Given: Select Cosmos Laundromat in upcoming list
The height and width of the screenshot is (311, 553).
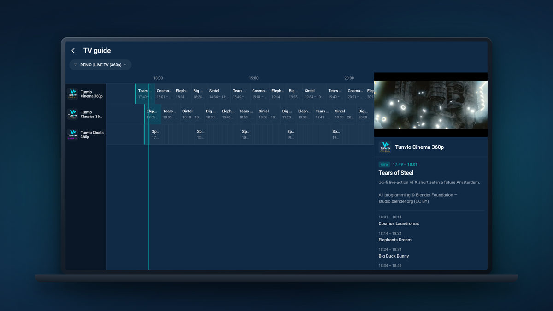Looking at the screenshot, I should 399,223.
